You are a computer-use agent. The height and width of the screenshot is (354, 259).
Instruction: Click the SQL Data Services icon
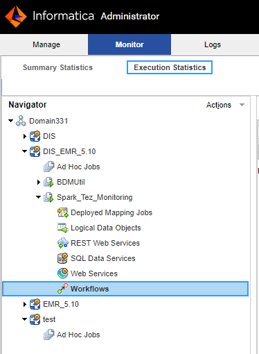pyautogui.click(x=63, y=258)
